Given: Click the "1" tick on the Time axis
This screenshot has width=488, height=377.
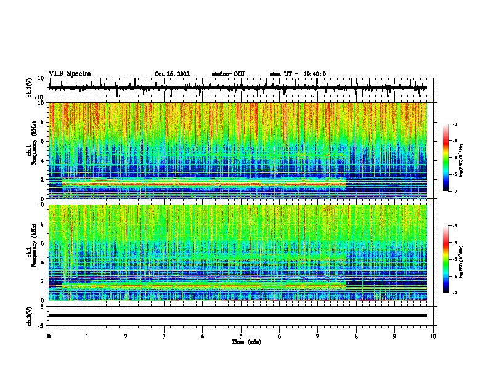Looking at the screenshot, I should (87, 336).
